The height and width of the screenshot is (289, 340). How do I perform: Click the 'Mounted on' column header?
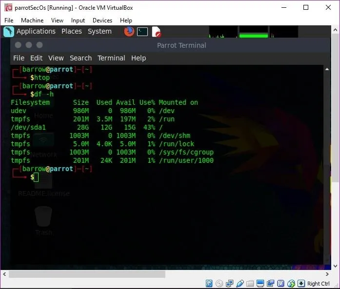coord(178,102)
